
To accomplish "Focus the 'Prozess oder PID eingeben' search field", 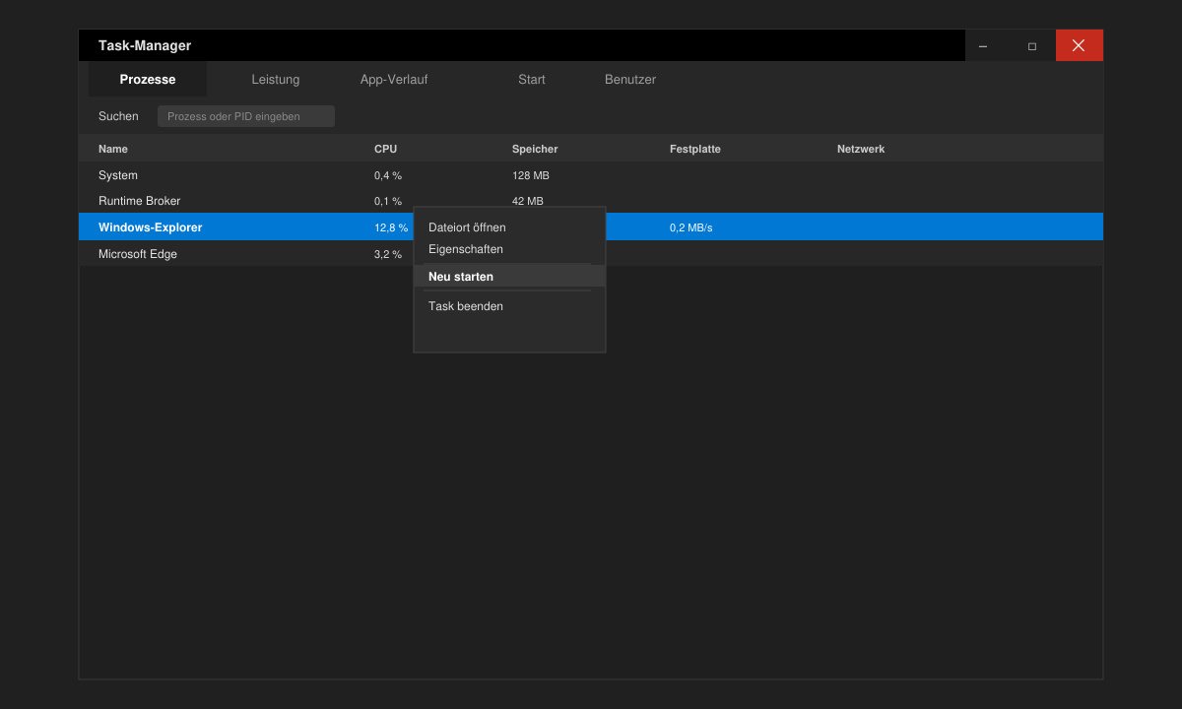I will point(246,116).
